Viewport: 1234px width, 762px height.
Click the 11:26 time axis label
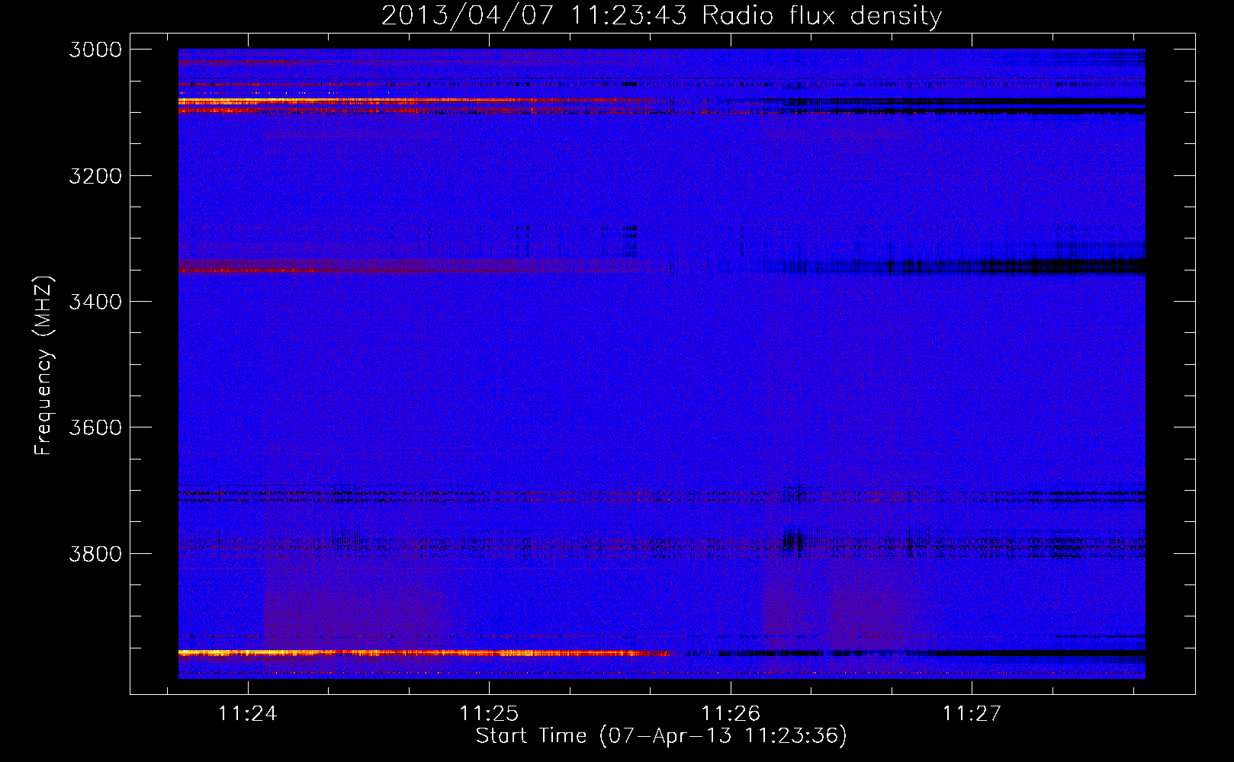coord(731,713)
